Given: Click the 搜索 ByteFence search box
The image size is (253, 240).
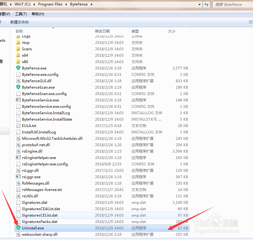Looking at the screenshot, I should tap(233, 5).
